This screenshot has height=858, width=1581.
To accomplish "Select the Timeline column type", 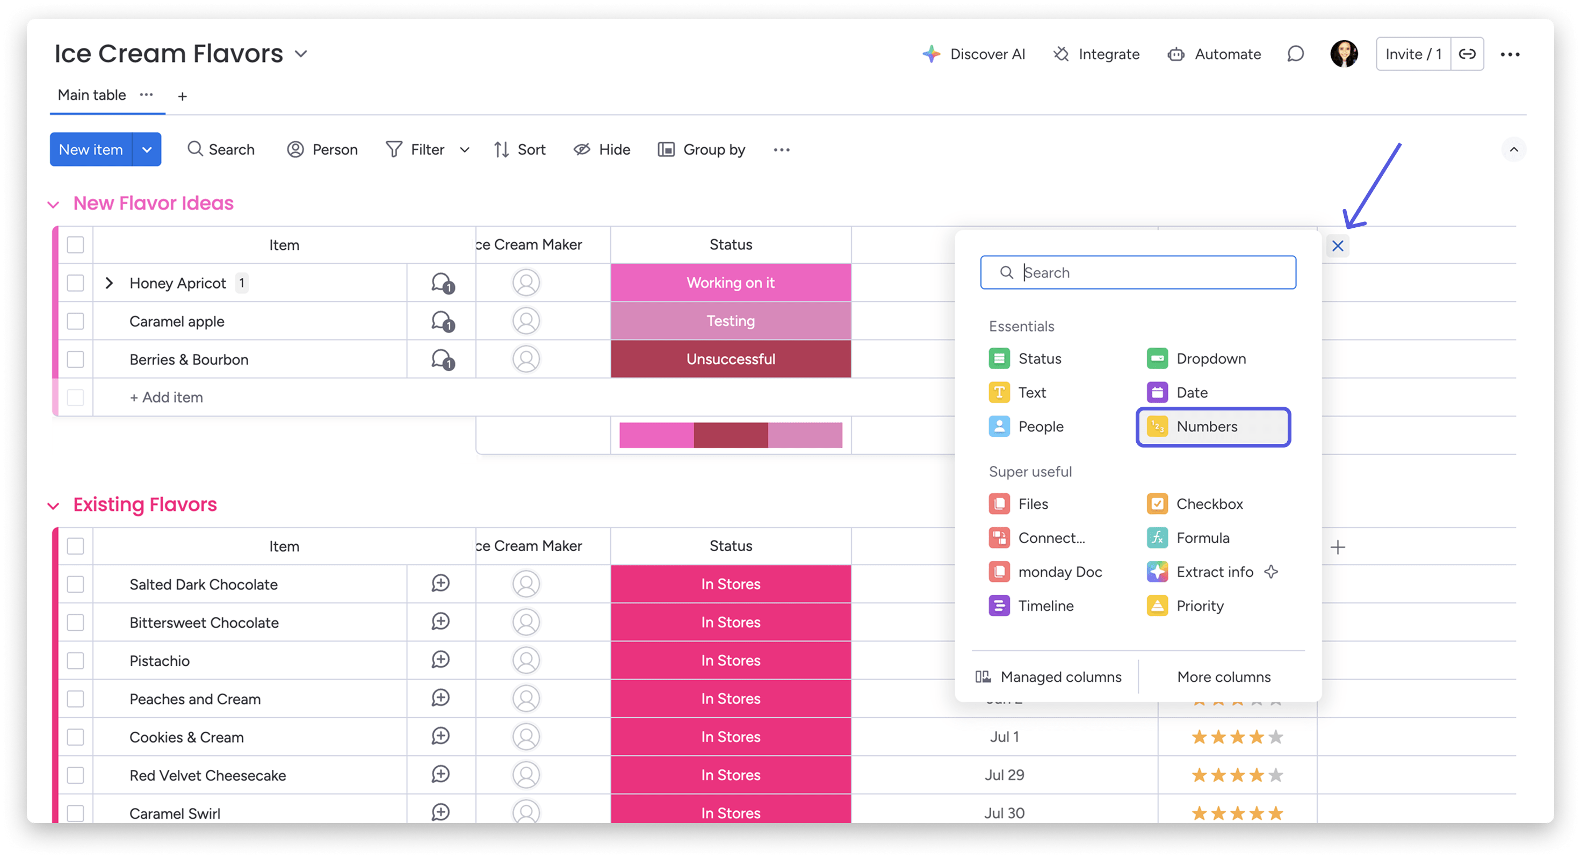I will pos(1045,605).
